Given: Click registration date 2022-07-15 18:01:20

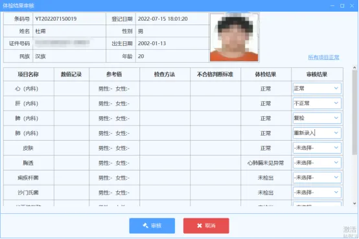Looking at the screenshot, I should pos(163,19).
